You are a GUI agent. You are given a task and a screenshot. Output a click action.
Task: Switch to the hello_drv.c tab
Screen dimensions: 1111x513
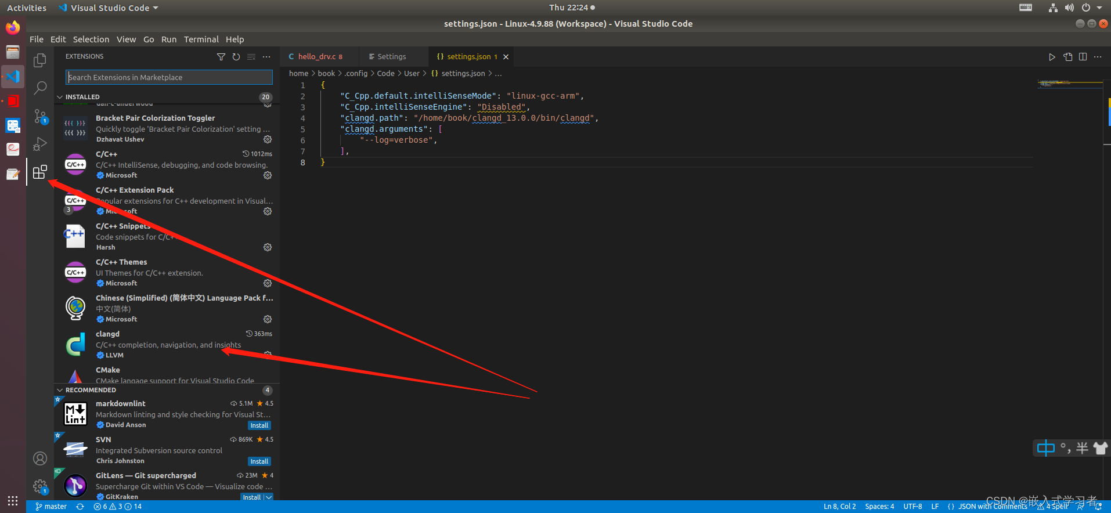pyautogui.click(x=316, y=57)
